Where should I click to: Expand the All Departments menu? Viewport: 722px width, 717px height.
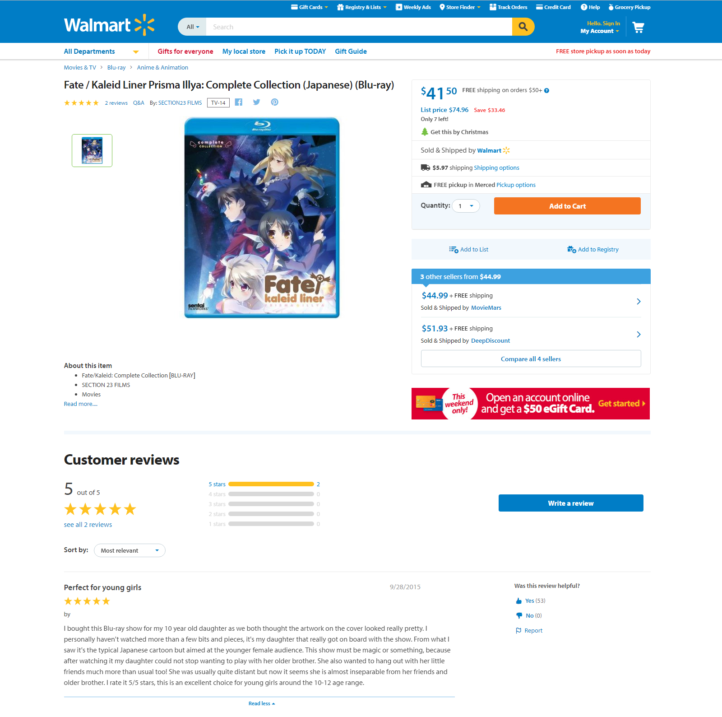[x=101, y=51]
